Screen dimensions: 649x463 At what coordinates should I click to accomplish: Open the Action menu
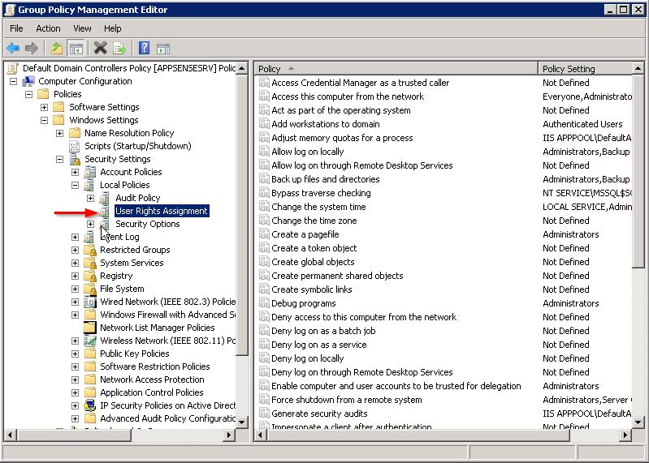(48, 28)
